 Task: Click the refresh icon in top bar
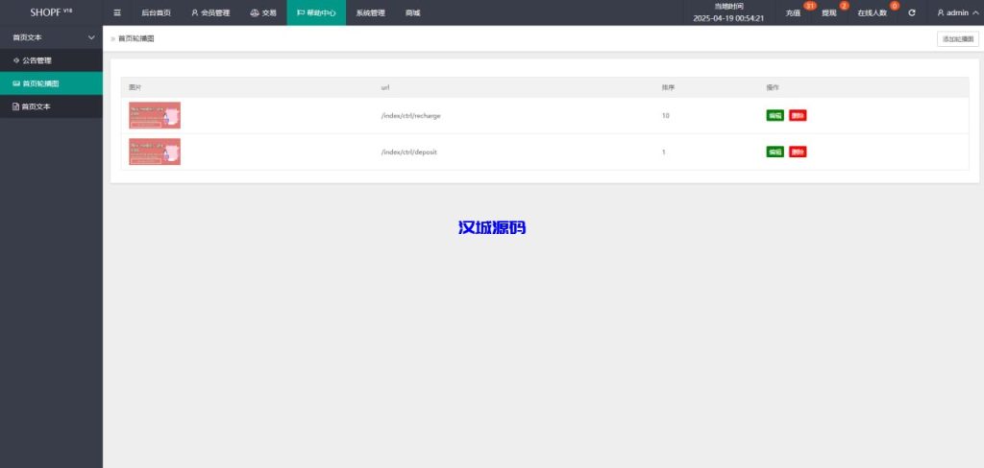point(912,13)
